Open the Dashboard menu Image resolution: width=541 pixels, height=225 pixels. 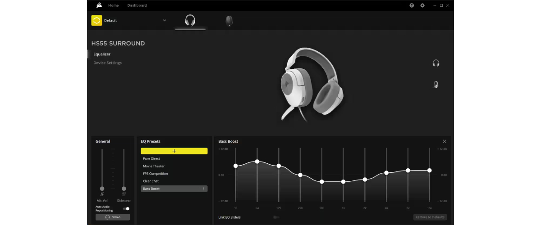[x=137, y=5]
